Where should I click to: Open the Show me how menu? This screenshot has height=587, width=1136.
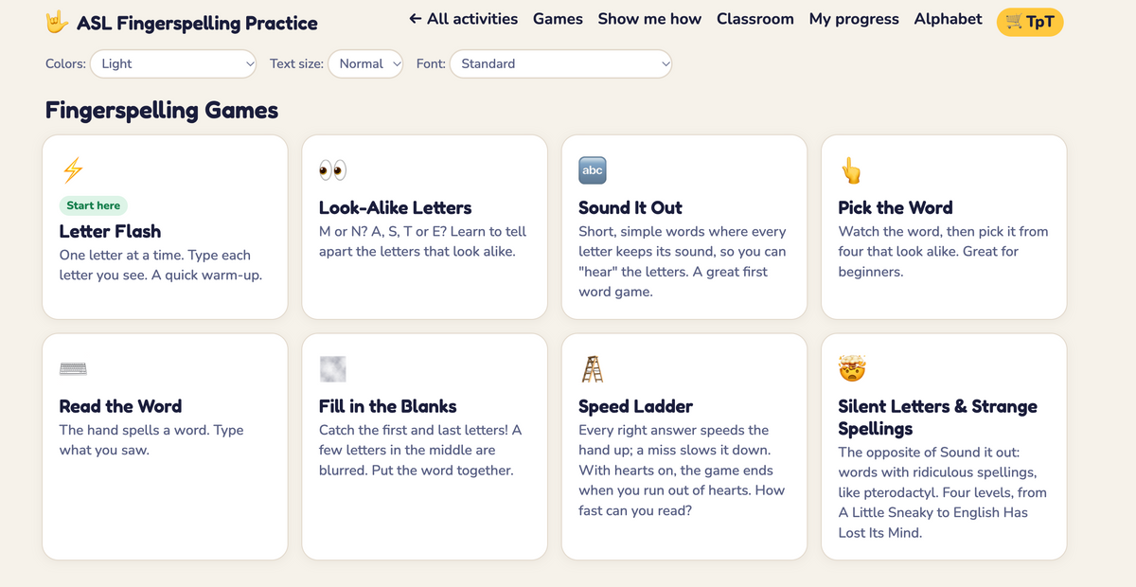click(649, 19)
